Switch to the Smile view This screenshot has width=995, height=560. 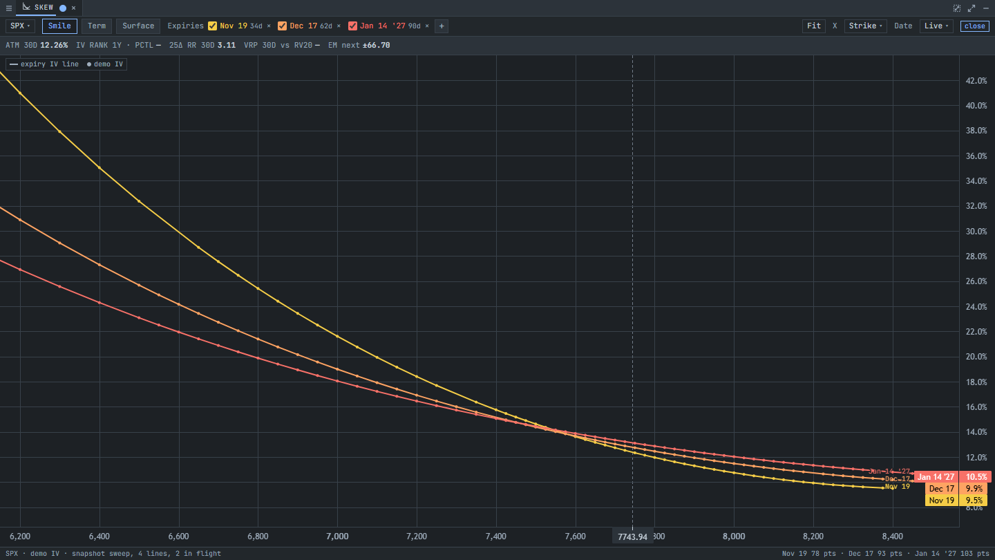pyautogui.click(x=59, y=26)
